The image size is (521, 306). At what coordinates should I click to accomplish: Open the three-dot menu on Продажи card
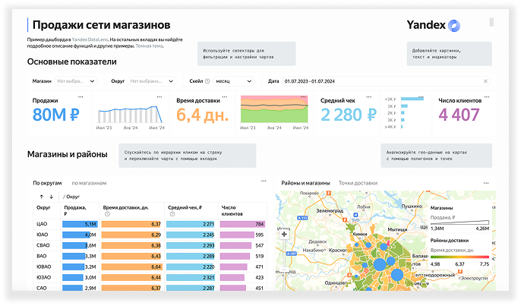click(x=81, y=97)
